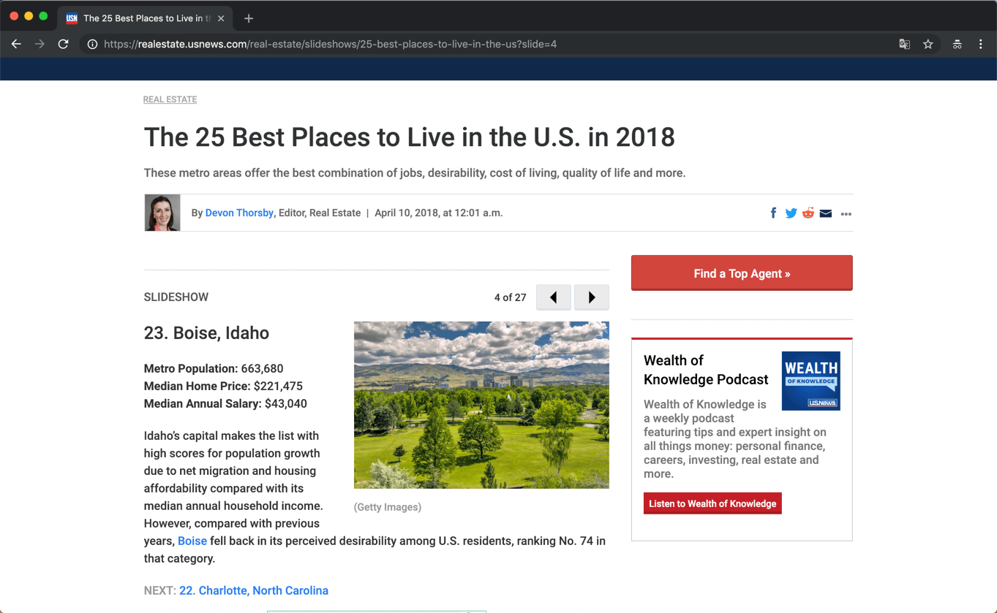
Task: Share the article on Reddit
Action: (x=808, y=213)
